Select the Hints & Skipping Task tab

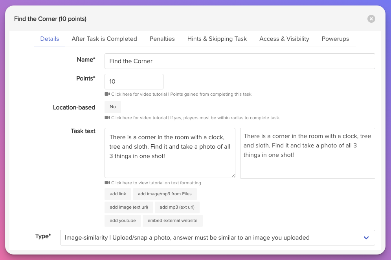click(x=217, y=39)
